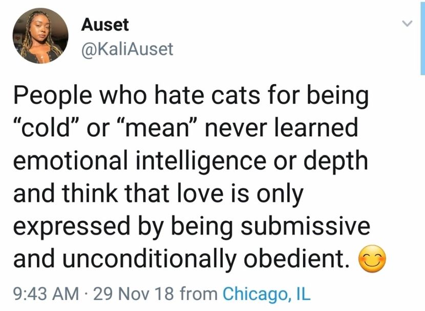
Task: Open the tweet options chevron dropdown
Action: [x=407, y=24]
